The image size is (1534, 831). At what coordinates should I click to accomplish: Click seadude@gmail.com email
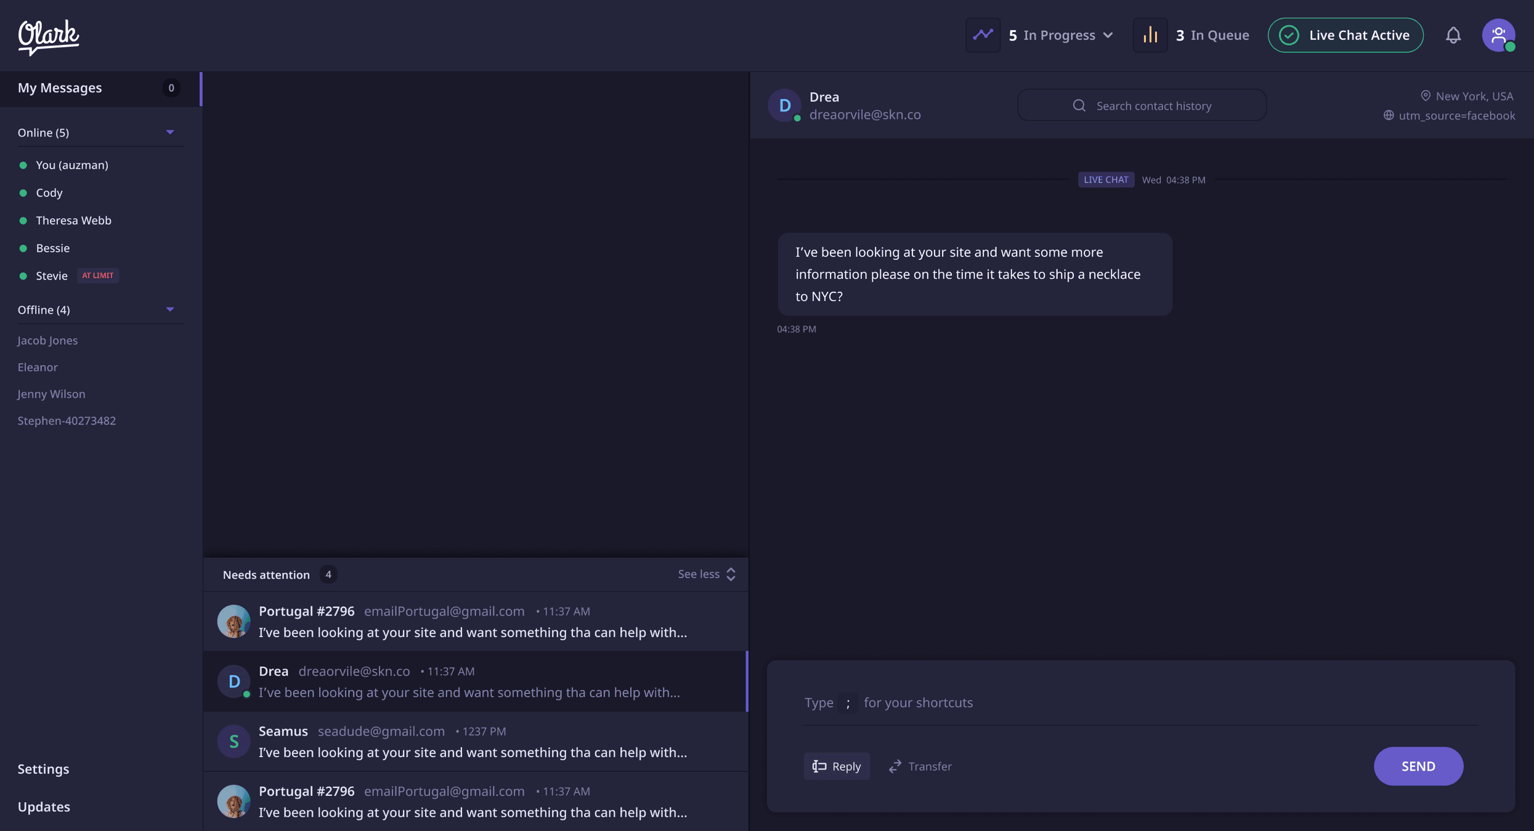tap(381, 731)
